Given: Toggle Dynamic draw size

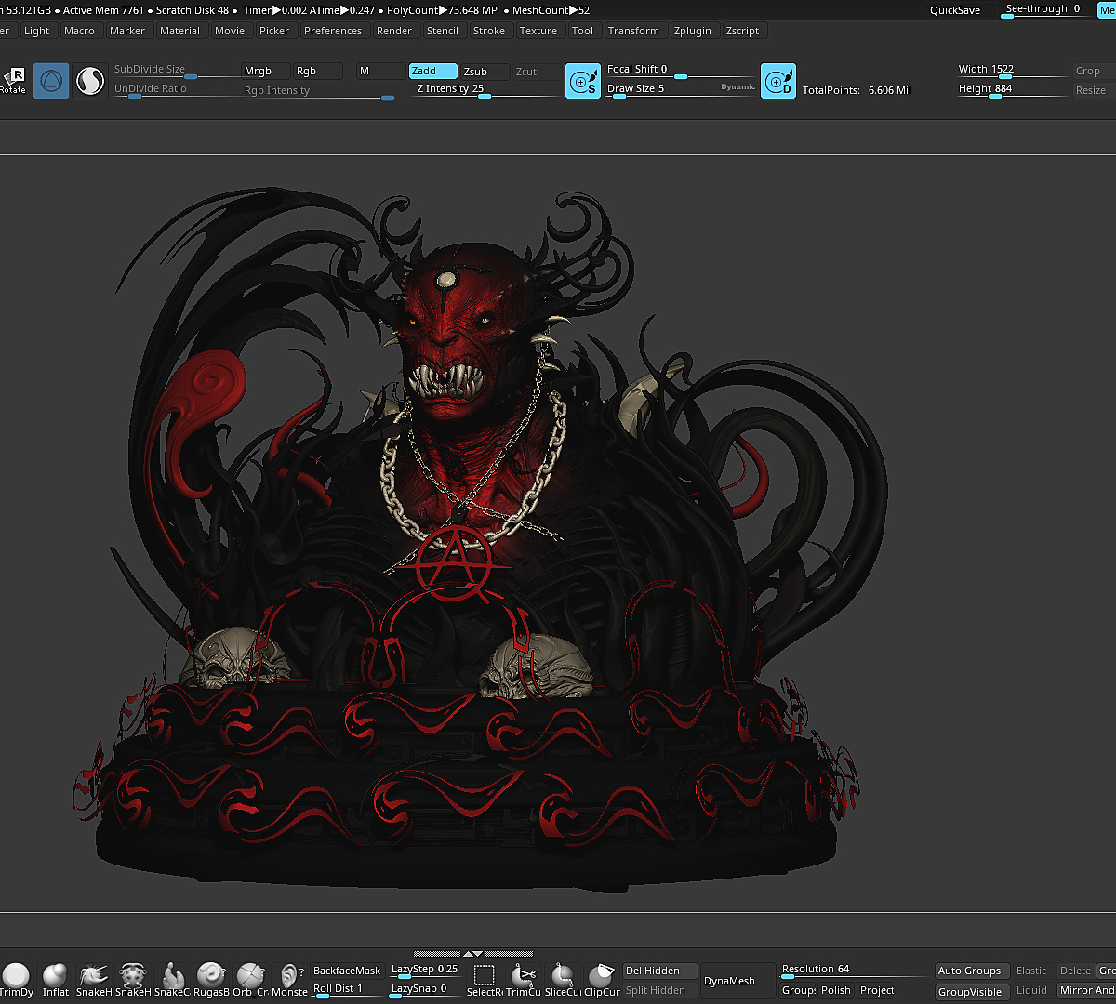Looking at the screenshot, I should (738, 86).
